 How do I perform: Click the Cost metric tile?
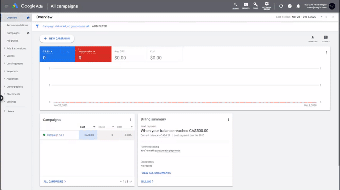[165, 54]
